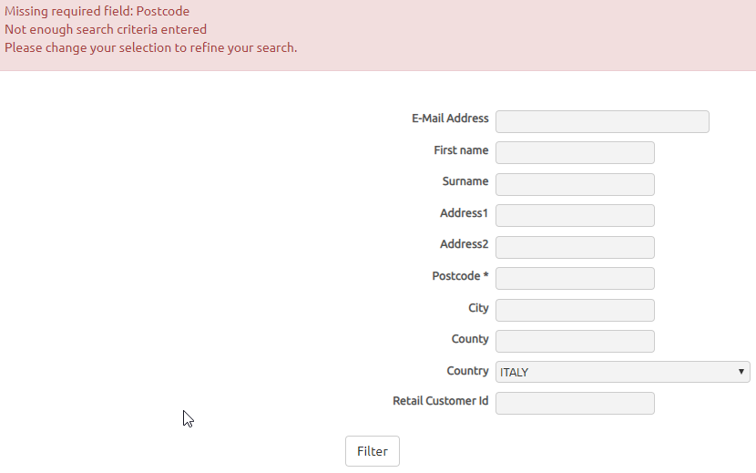
Task: Click the 'Please change your selection' notice
Action: click(x=151, y=47)
